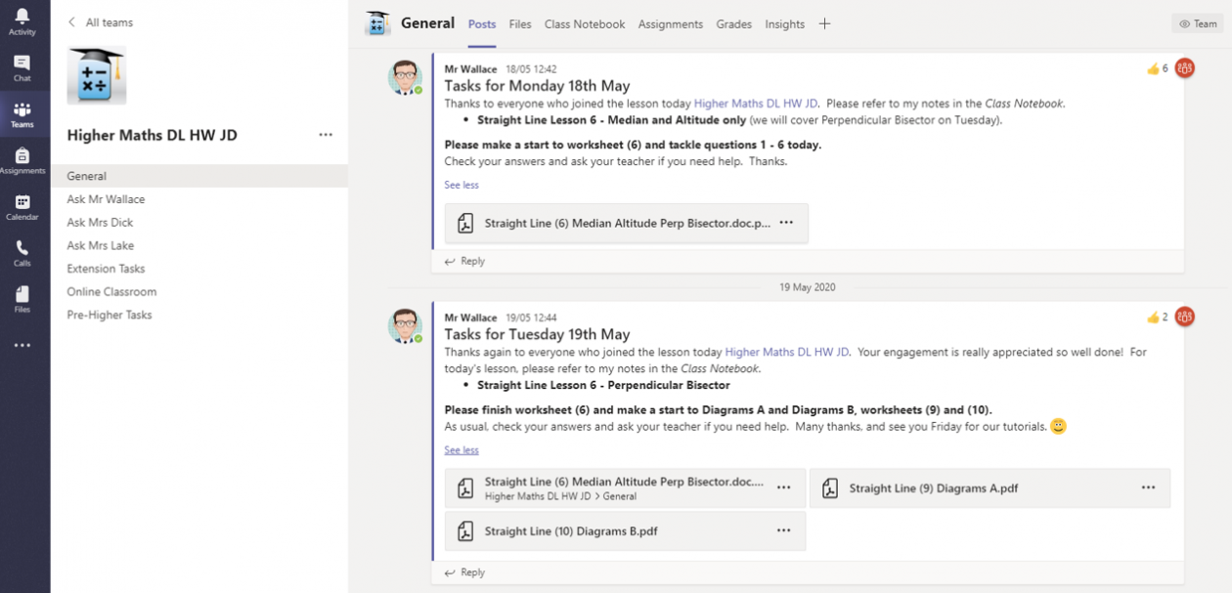Open more options for Higher Maths team
Viewport: 1232px width, 593px height.
(326, 135)
